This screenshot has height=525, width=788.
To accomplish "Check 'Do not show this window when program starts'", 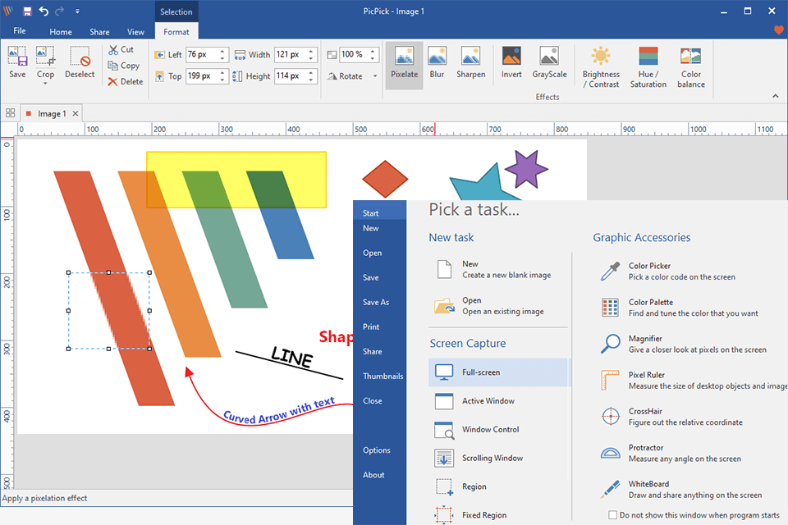I will [612, 515].
